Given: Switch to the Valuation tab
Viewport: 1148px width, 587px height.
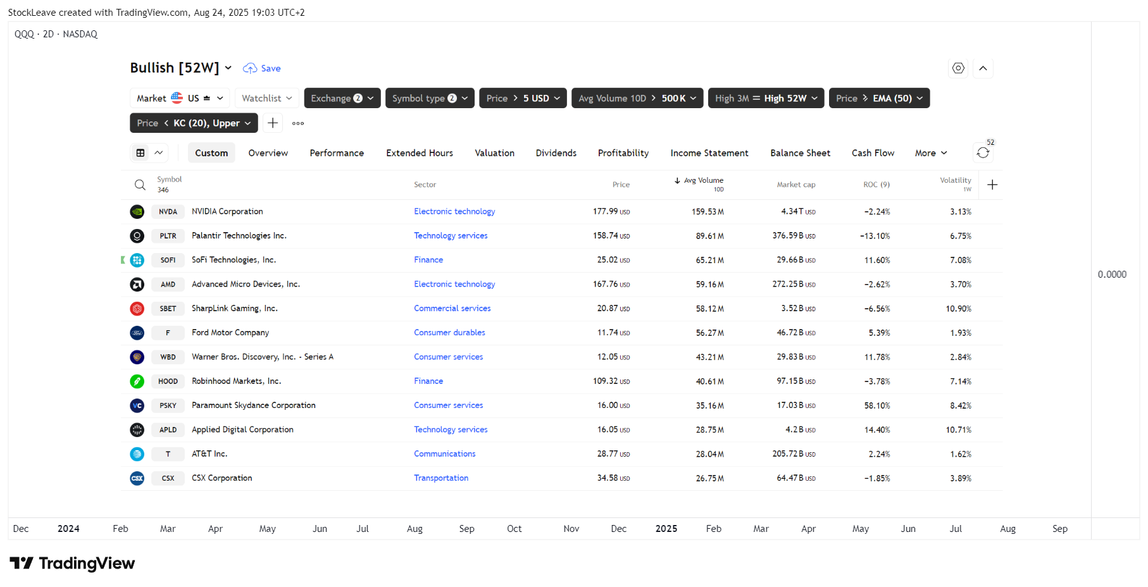Looking at the screenshot, I should coord(494,153).
